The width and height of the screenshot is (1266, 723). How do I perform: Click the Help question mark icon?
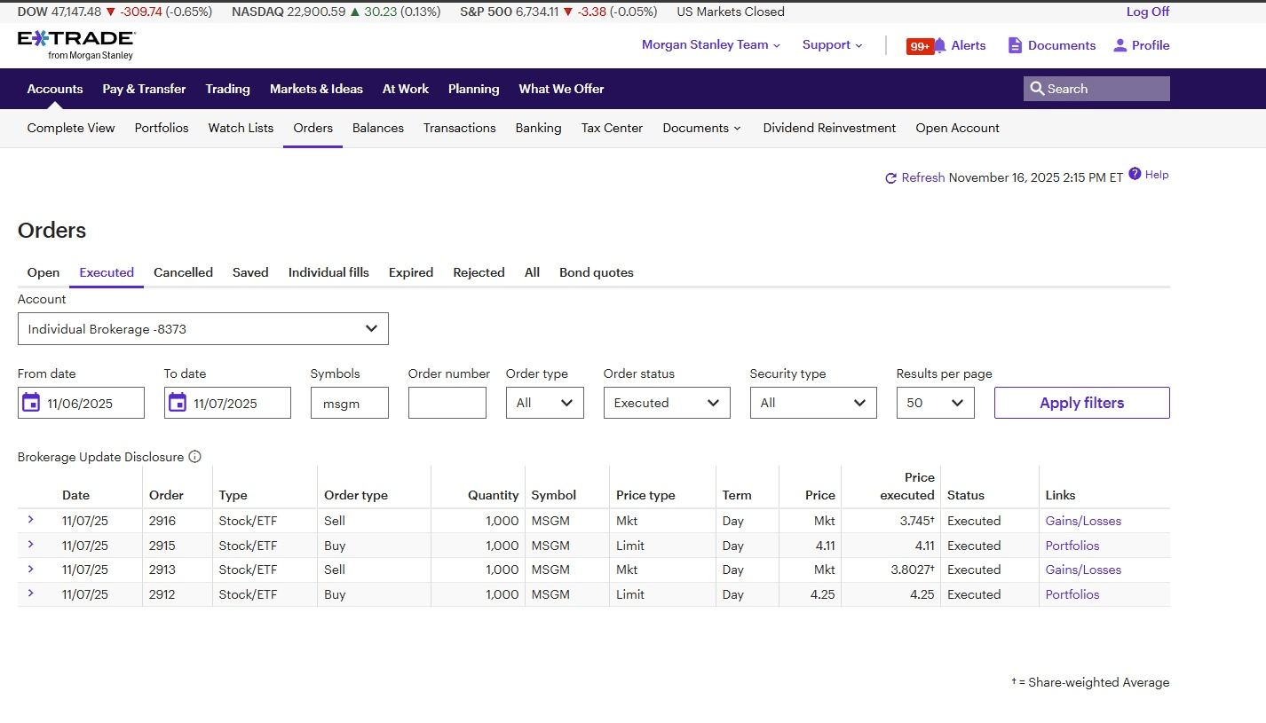click(x=1135, y=175)
